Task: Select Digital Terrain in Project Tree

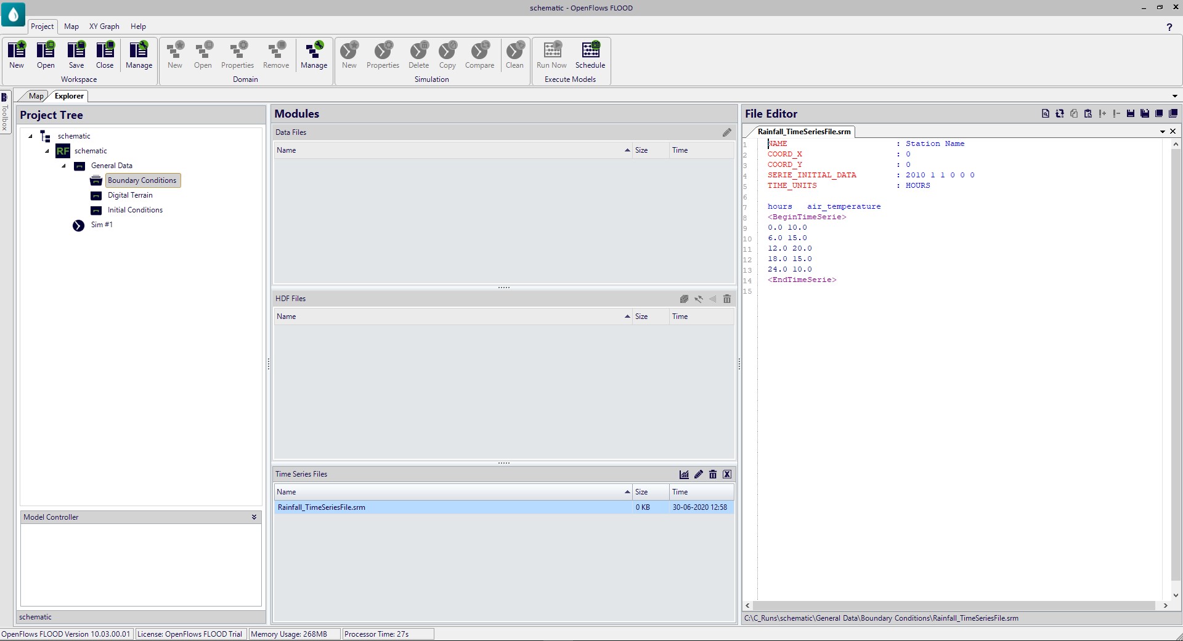Action: pyautogui.click(x=130, y=195)
